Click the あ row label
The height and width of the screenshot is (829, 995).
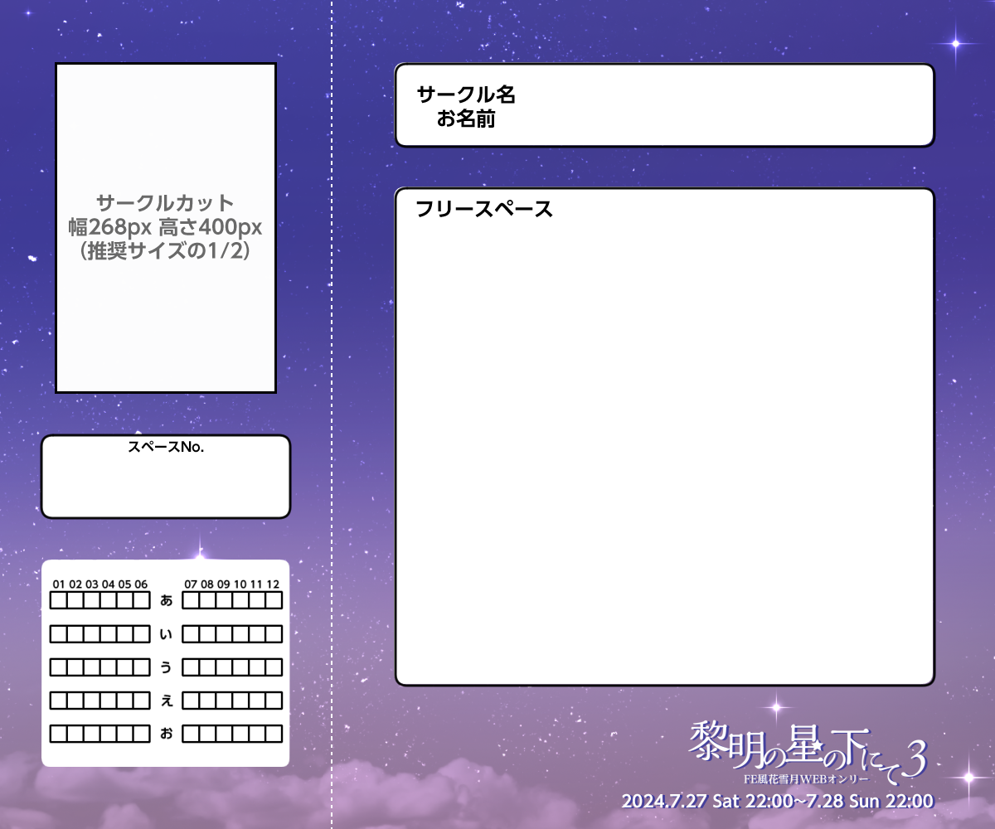pos(167,600)
